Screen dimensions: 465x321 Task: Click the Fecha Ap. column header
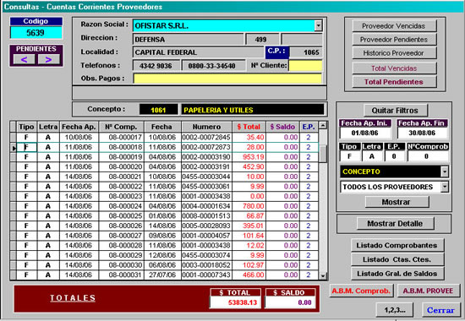(79, 127)
